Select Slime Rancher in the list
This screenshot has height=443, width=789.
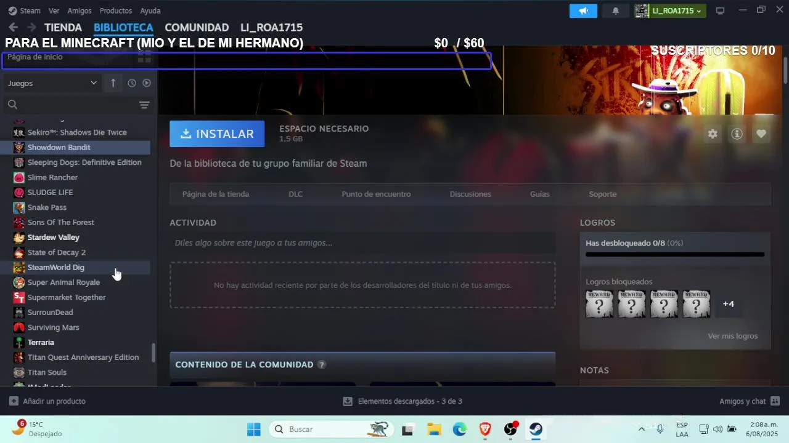coord(52,177)
